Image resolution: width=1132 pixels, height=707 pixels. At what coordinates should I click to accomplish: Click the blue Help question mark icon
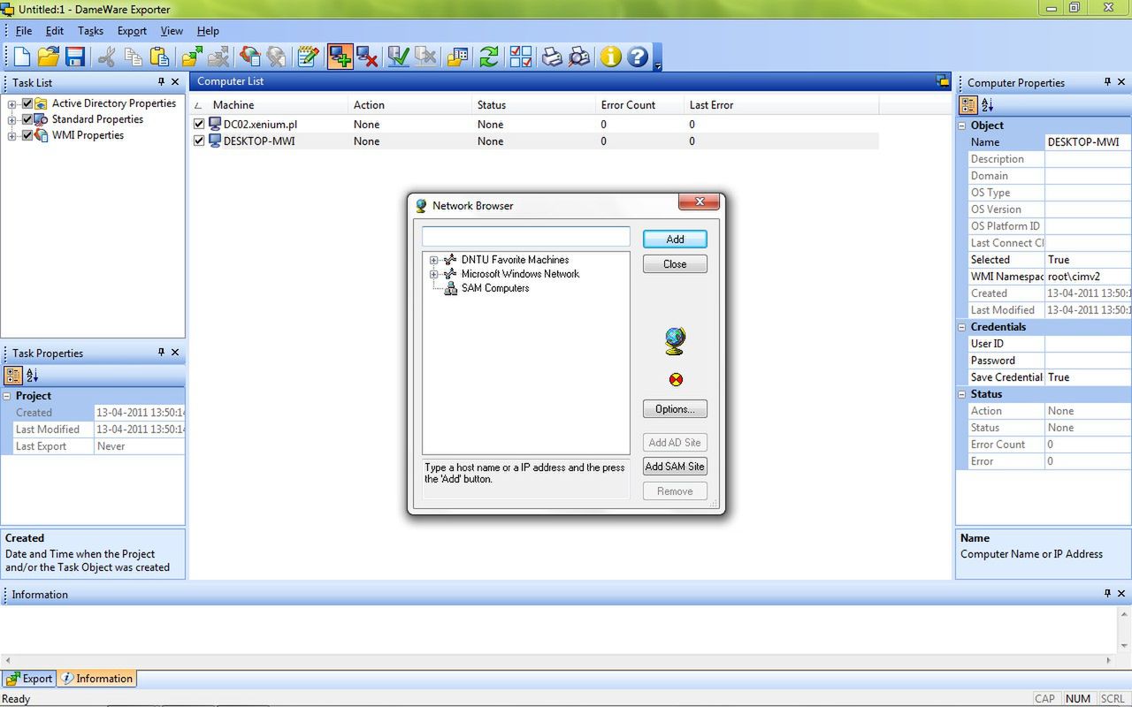click(x=638, y=57)
